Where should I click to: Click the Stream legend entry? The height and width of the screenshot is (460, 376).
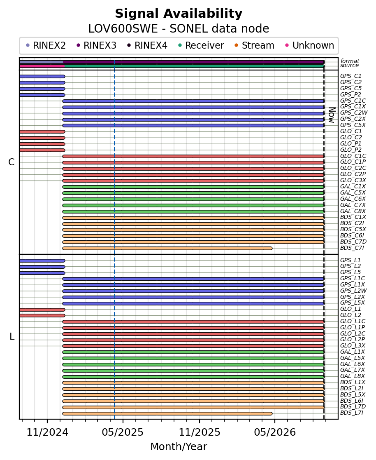tap(255, 45)
